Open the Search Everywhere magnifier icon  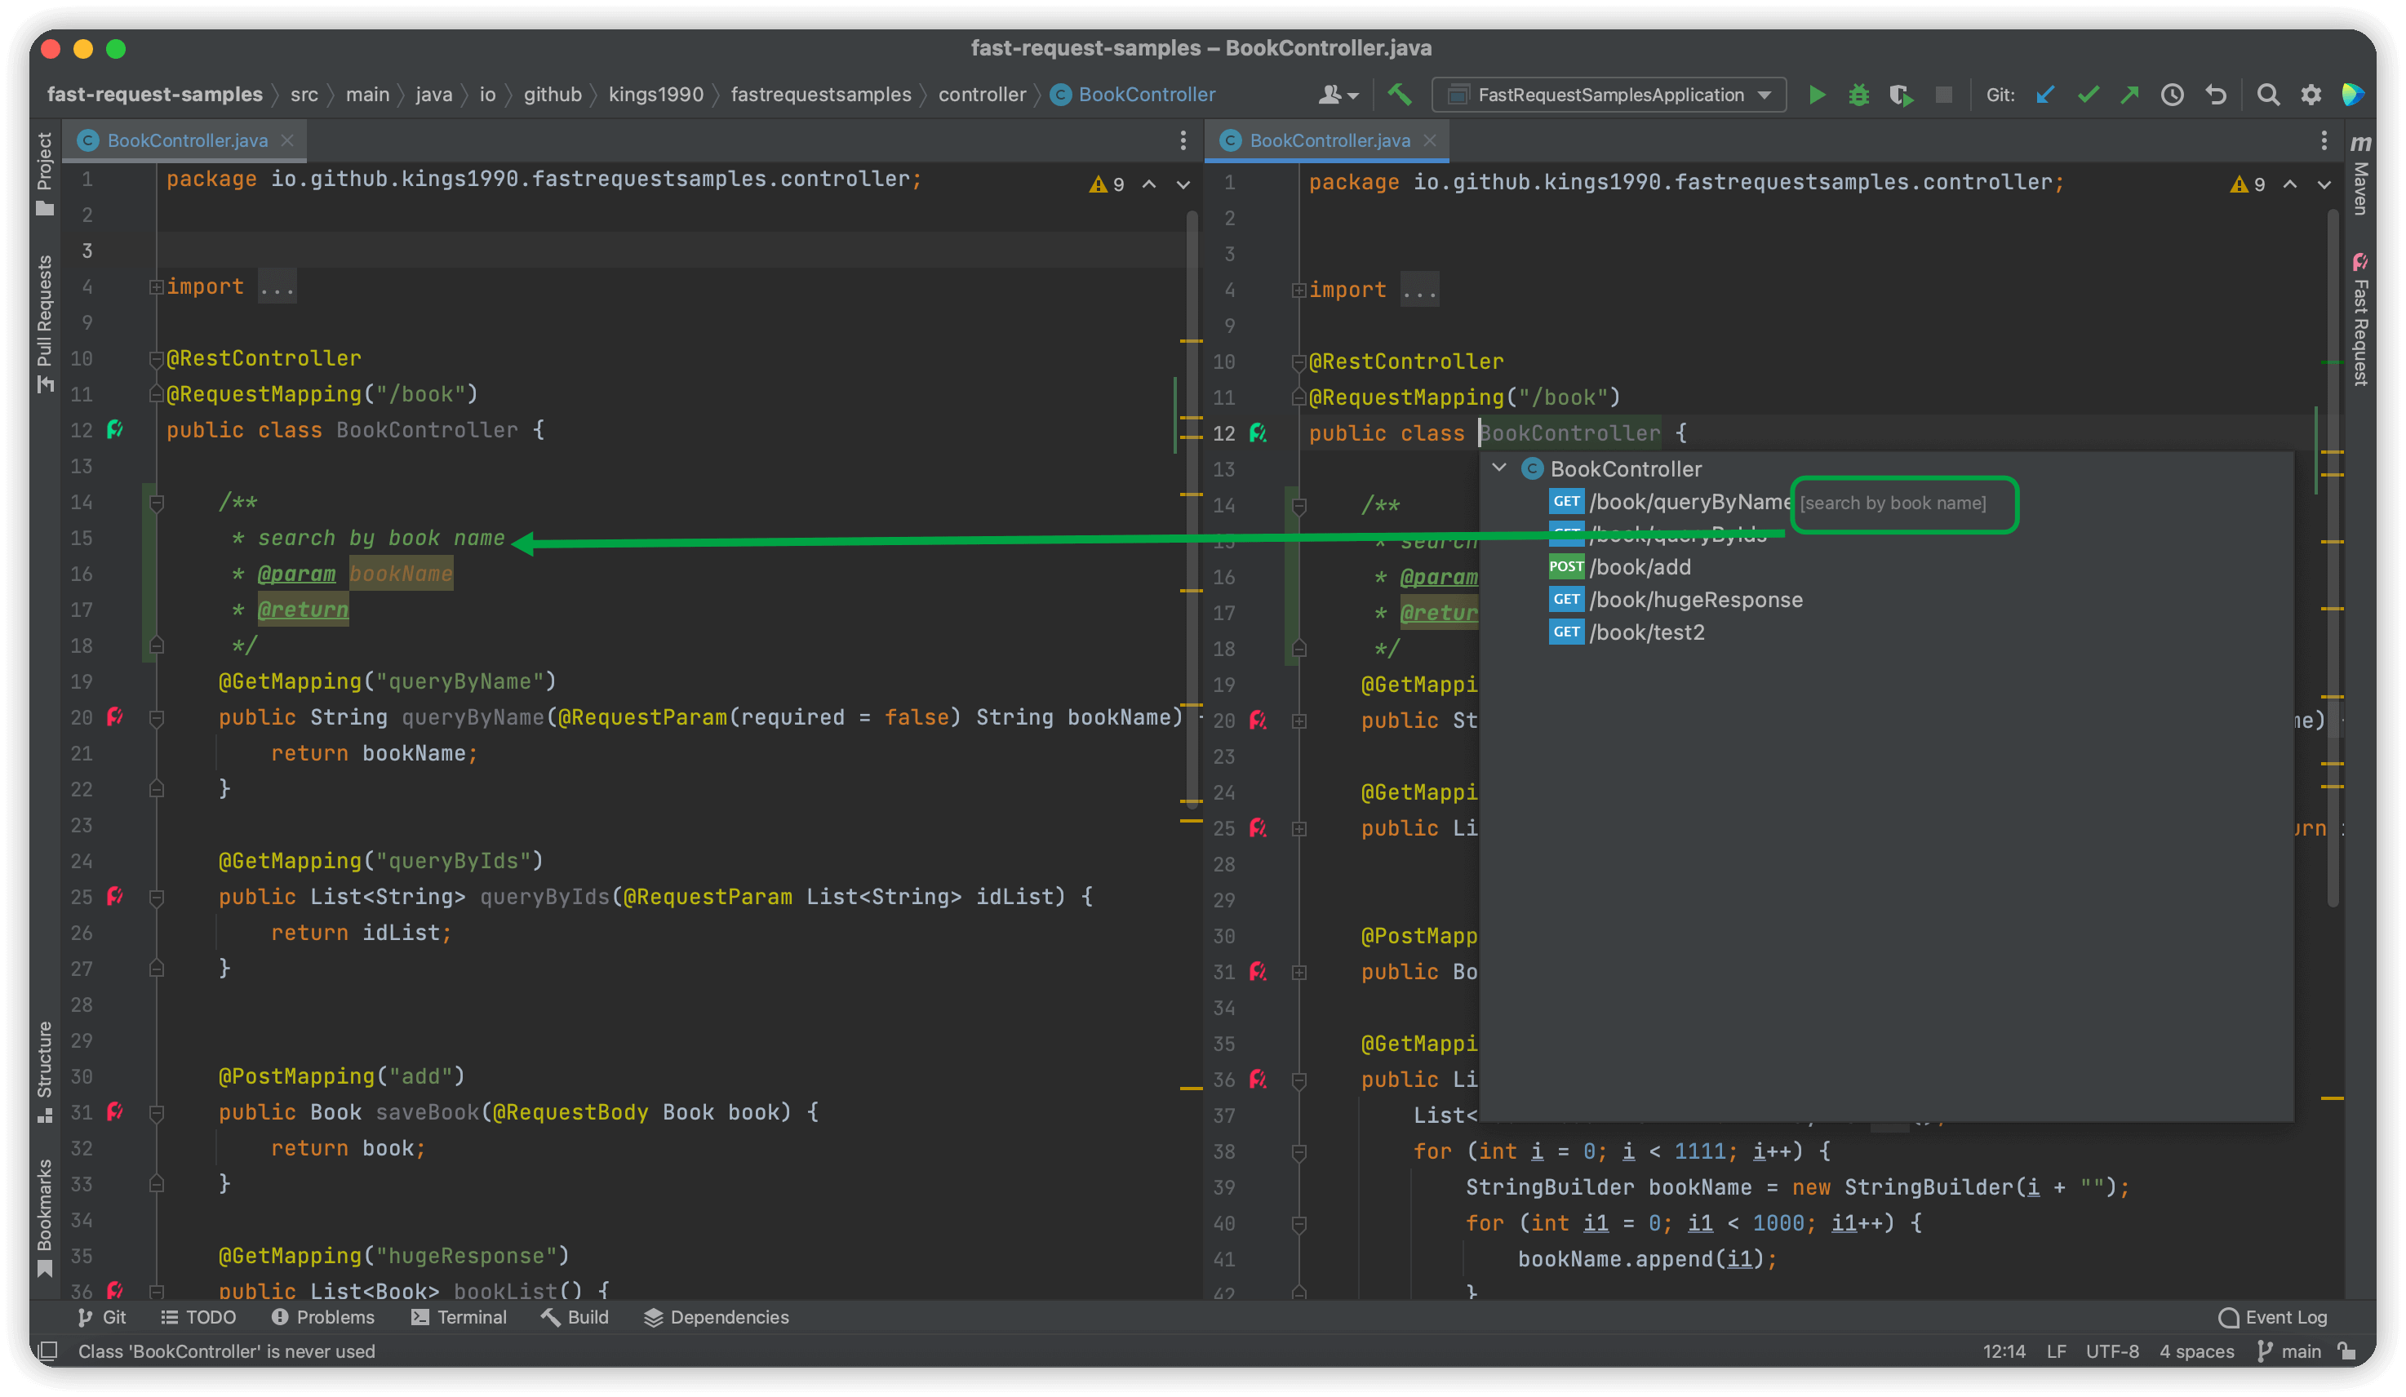(x=2267, y=95)
